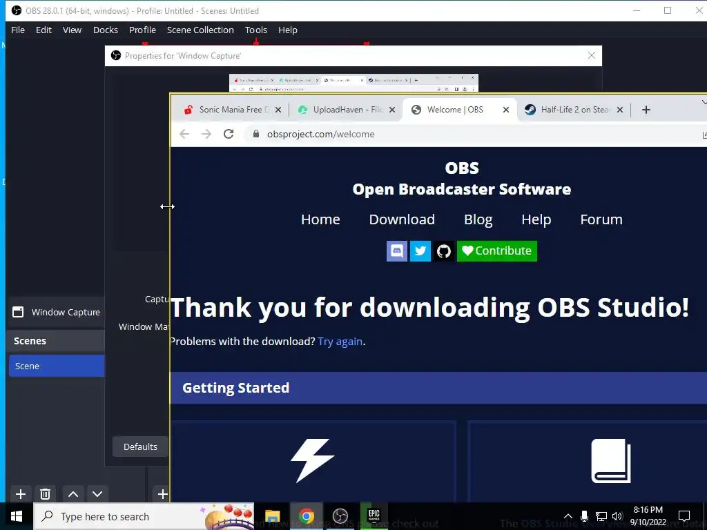707x530 pixels.
Task: Select the Scene item in Scenes list
Action: [57, 366]
